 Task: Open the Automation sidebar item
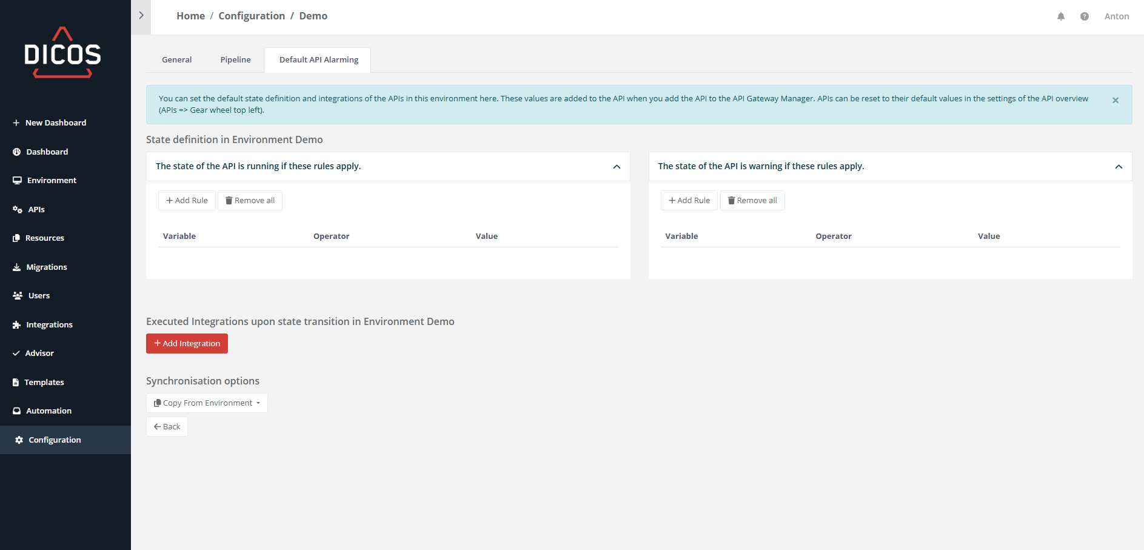point(49,411)
